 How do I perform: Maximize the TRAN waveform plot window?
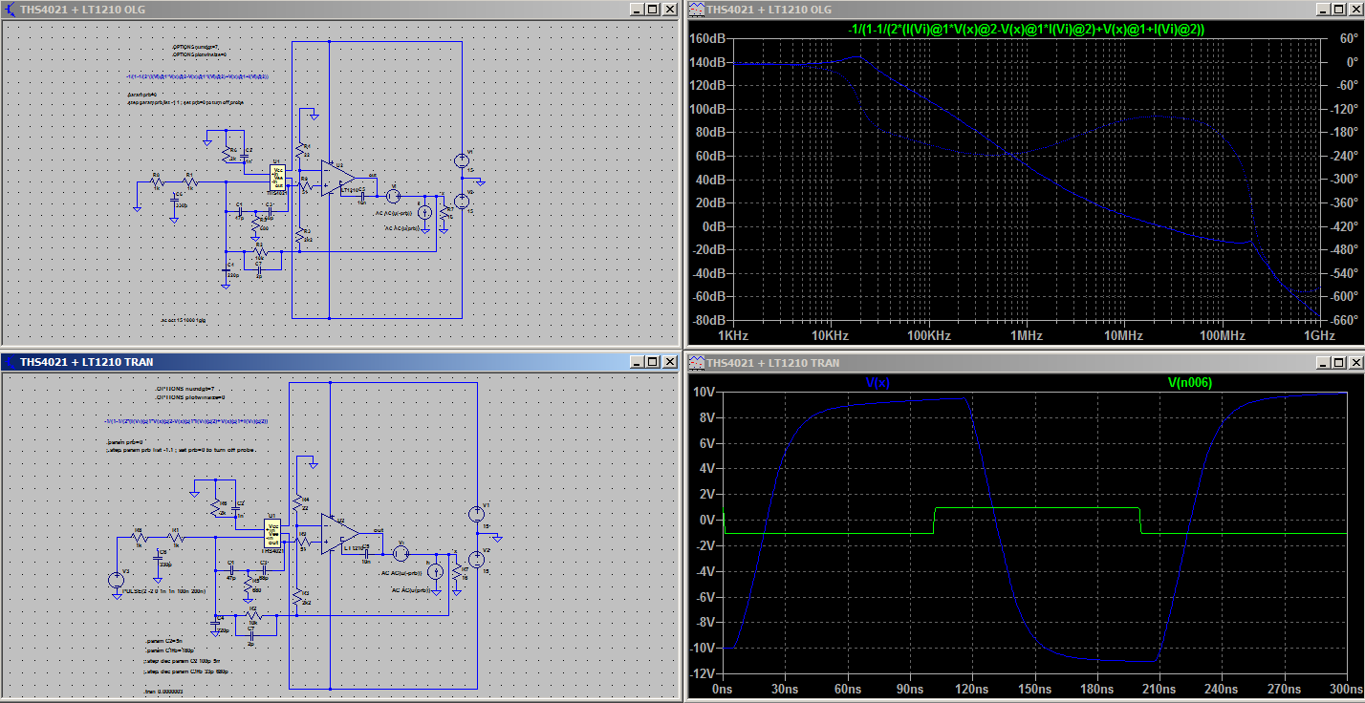point(1339,362)
